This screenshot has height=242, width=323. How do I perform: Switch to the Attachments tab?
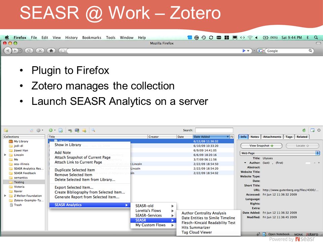272,137
